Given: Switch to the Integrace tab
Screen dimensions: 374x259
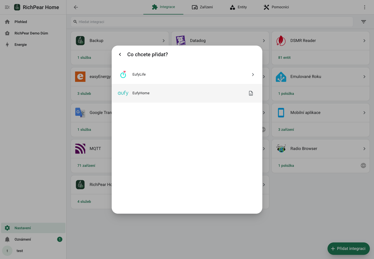Looking at the screenshot, I should point(163,7).
